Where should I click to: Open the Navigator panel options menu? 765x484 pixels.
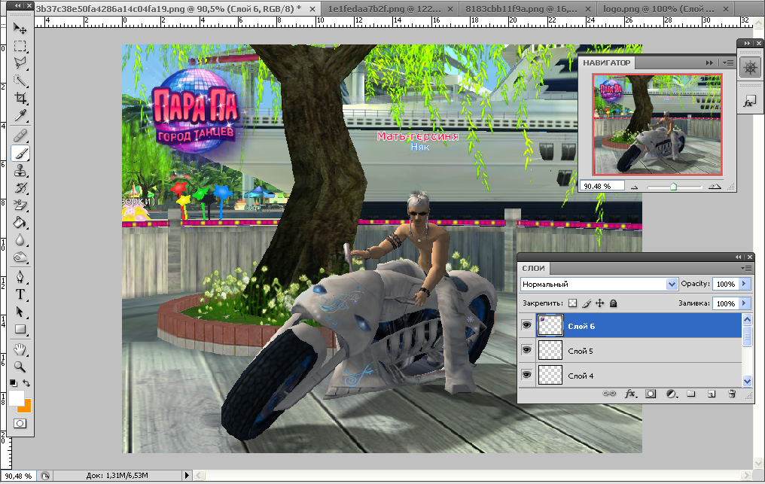(728, 62)
